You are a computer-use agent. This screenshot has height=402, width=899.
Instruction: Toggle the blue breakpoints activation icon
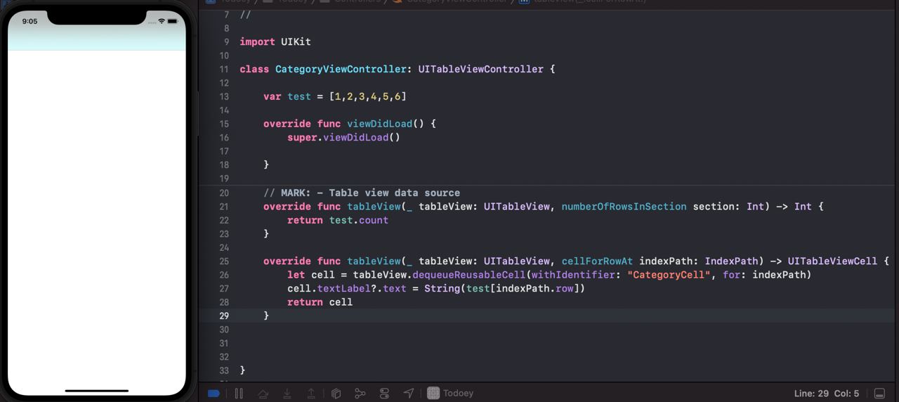click(214, 394)
